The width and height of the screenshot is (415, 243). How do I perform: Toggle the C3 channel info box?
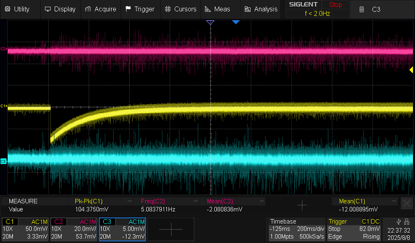pyautogui.click(x=122, y=229)
